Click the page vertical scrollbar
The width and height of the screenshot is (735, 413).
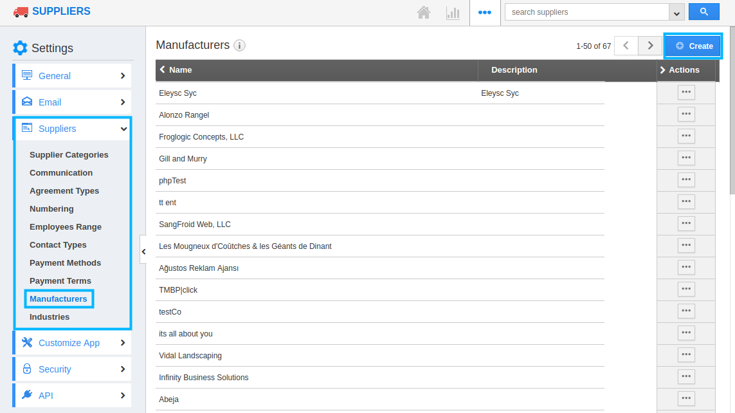(x=732, y=110)
